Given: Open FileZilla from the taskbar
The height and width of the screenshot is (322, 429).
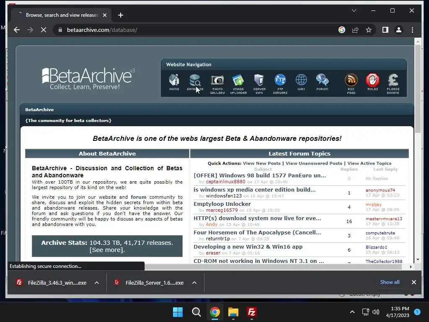Looking at the screenshot, I should coord(251,312).
